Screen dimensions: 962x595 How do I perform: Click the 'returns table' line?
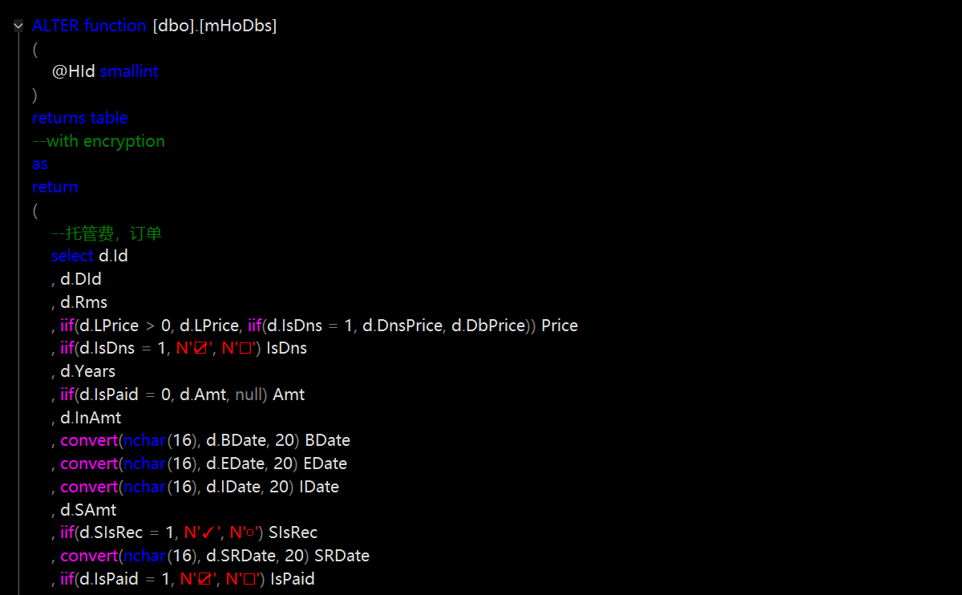point(79,118)
